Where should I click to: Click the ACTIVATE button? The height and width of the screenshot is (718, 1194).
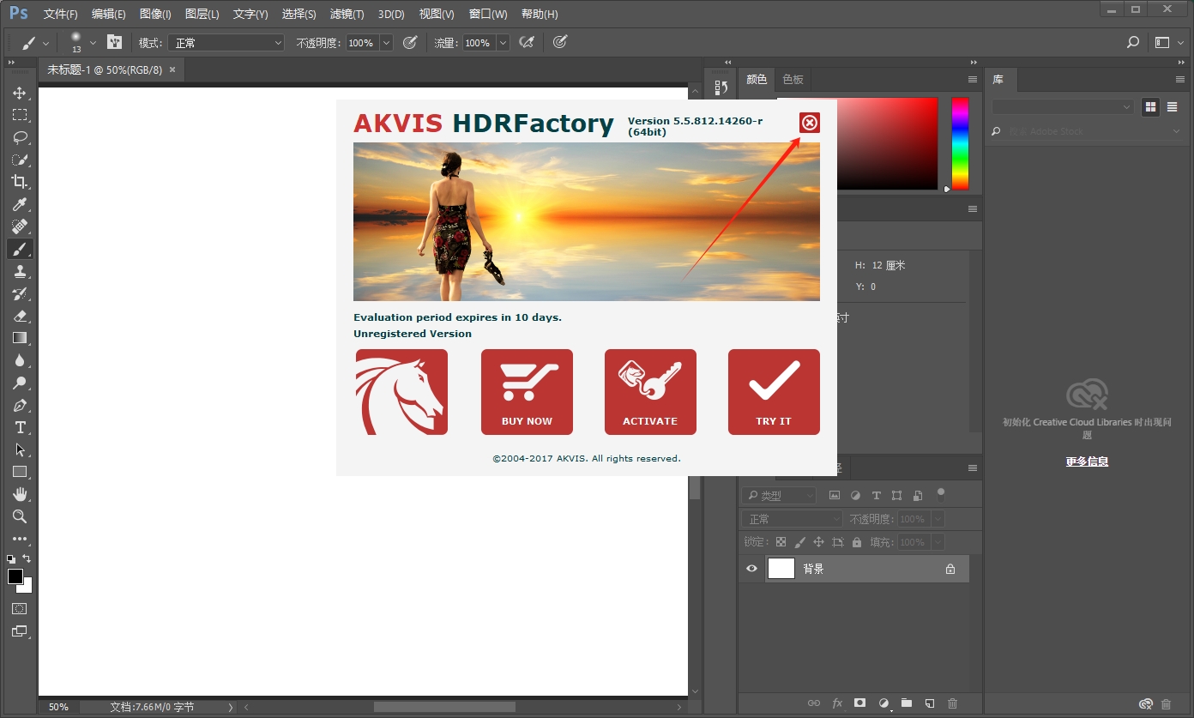[x=650, y=392]
